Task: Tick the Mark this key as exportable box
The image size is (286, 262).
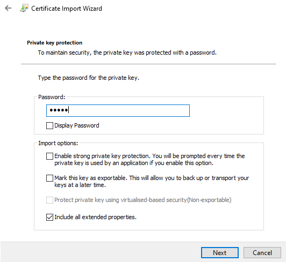Action: (x=49, y=178)
